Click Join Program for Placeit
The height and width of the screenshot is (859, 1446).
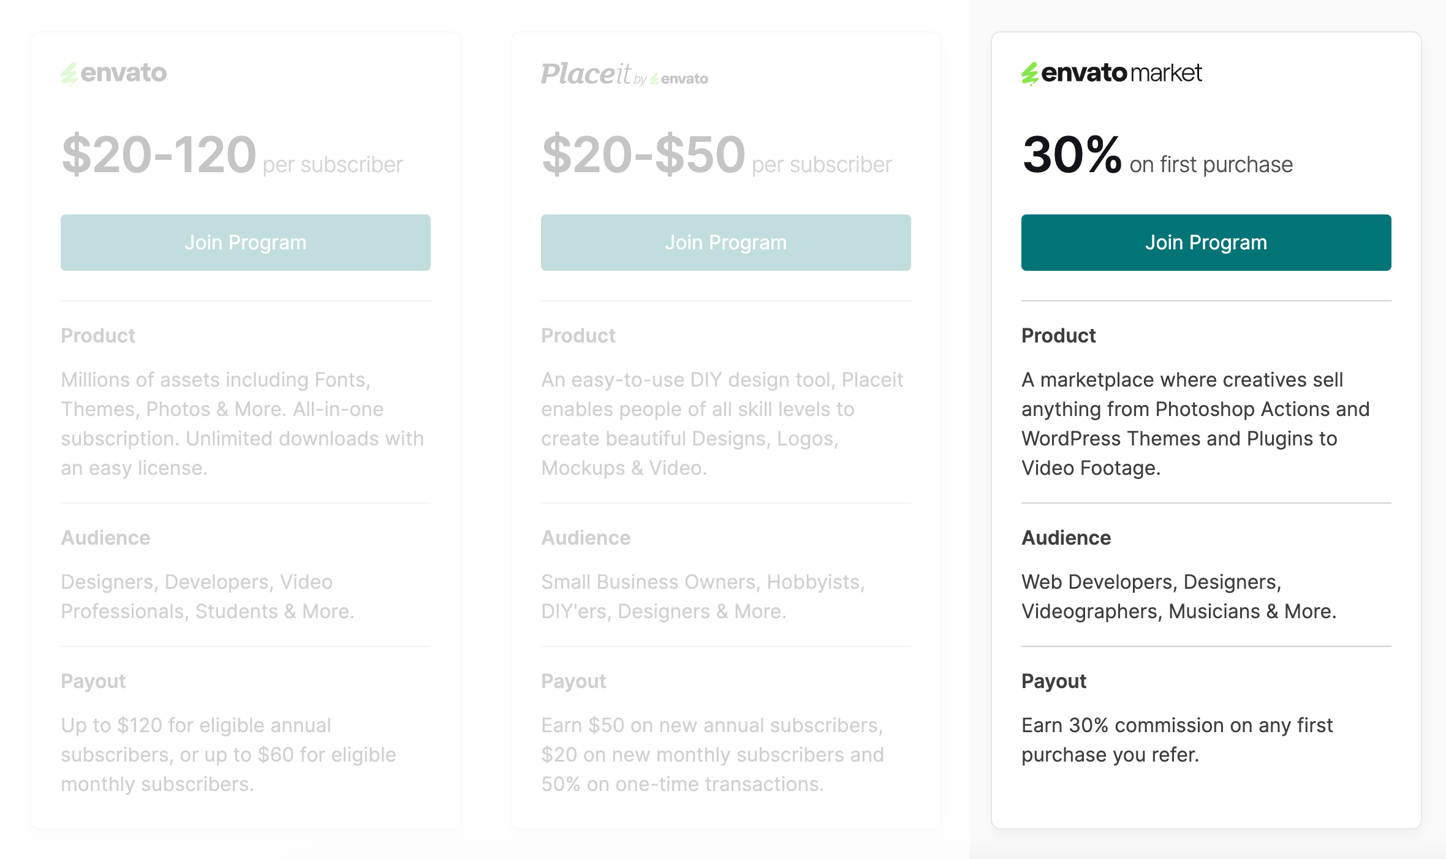click(x=725, y=242)
